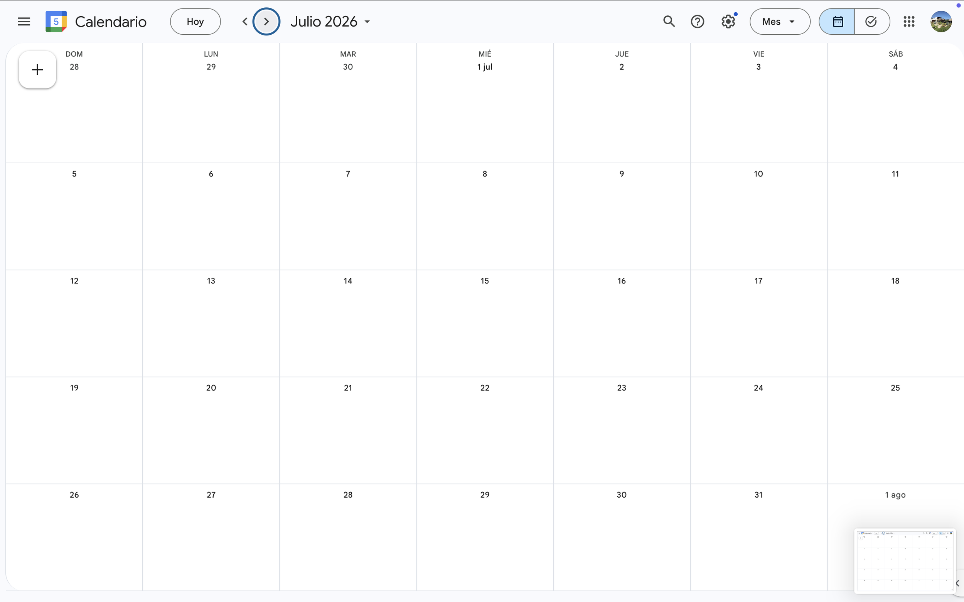Select the 1 ago date cell

tap(895, 495)
